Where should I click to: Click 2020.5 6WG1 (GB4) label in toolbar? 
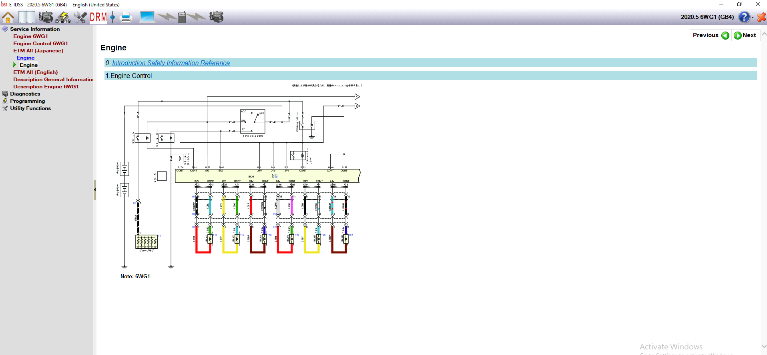click(707, 17)
